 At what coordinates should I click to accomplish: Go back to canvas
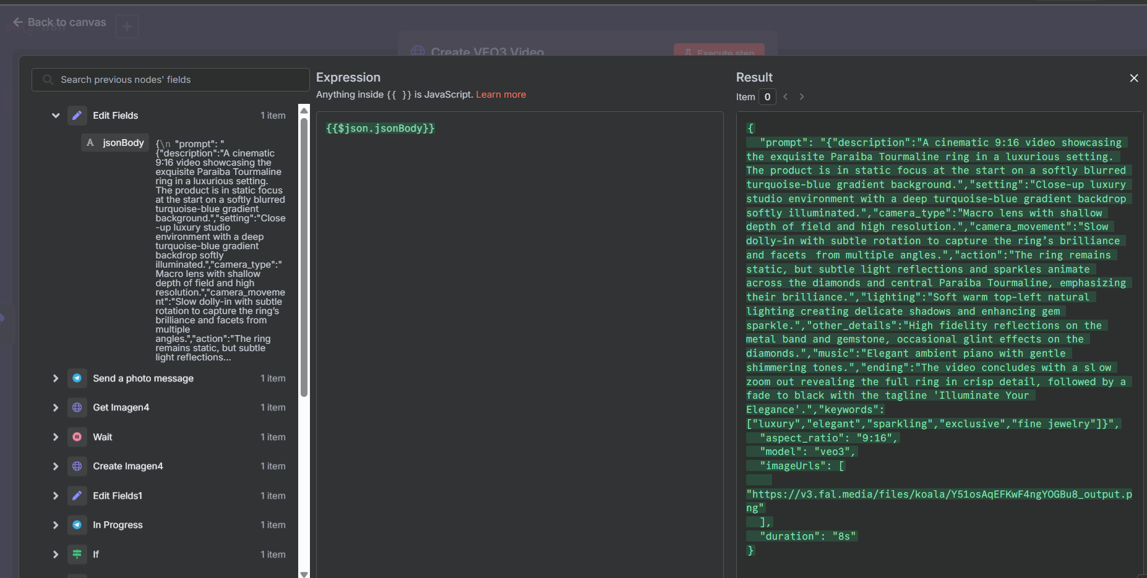click(59, 22)
